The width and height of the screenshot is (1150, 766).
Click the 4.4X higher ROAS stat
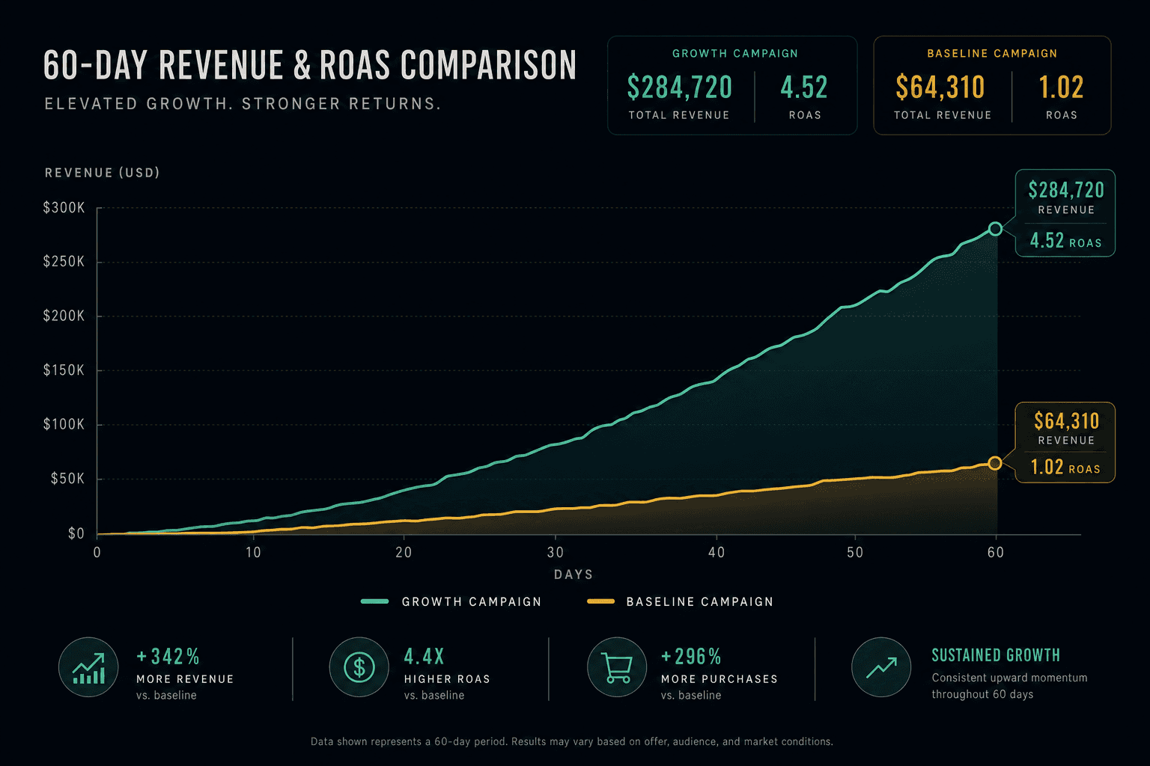[447, 674]
